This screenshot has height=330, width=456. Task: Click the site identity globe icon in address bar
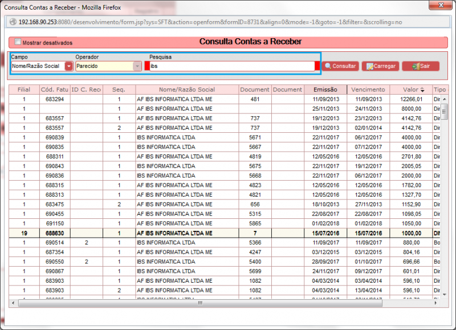pos(13,22)
